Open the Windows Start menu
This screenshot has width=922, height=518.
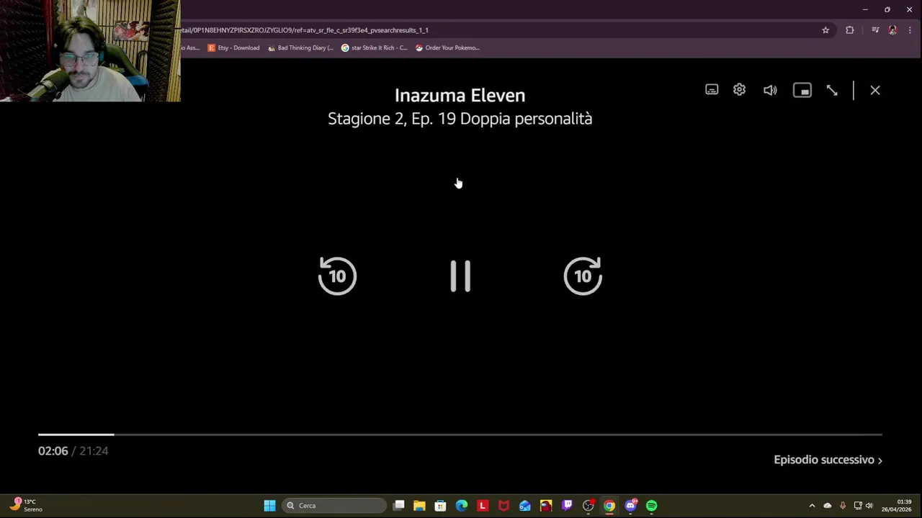pyautogui.click(x=269, y=506)
